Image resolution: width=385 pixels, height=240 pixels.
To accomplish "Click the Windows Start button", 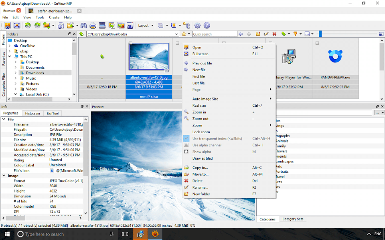I will tap(7, 234).
